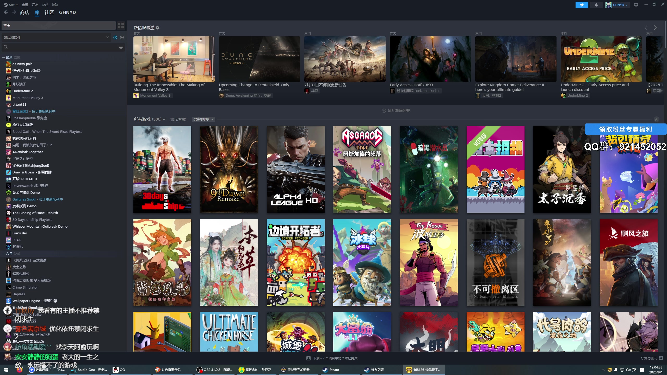Open the Early Access Hotfix #93 news
The height and width of the screenshot is (375, 667).
(x=430, y=59)
